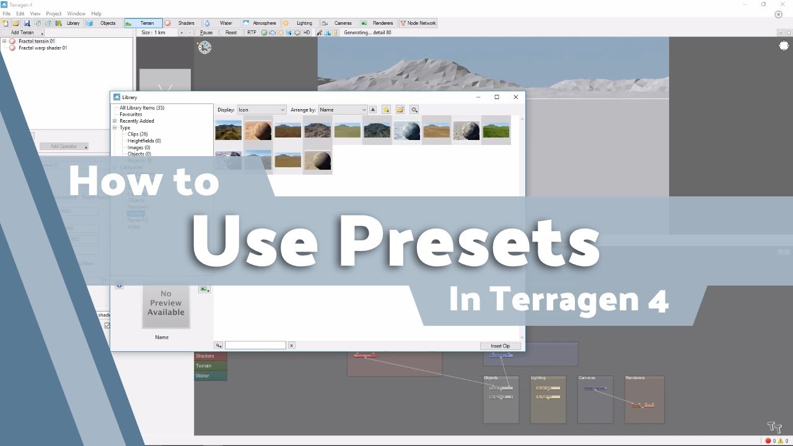Click the add-to-favourites star icon in Library
The height and width of the screenshot is (446, 793).
click(386, 110)
